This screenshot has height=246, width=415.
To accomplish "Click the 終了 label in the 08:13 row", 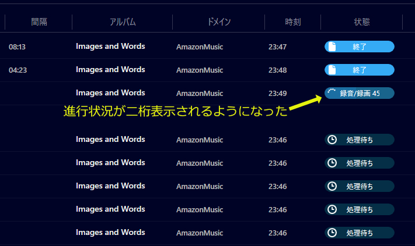I will (360, 47).
